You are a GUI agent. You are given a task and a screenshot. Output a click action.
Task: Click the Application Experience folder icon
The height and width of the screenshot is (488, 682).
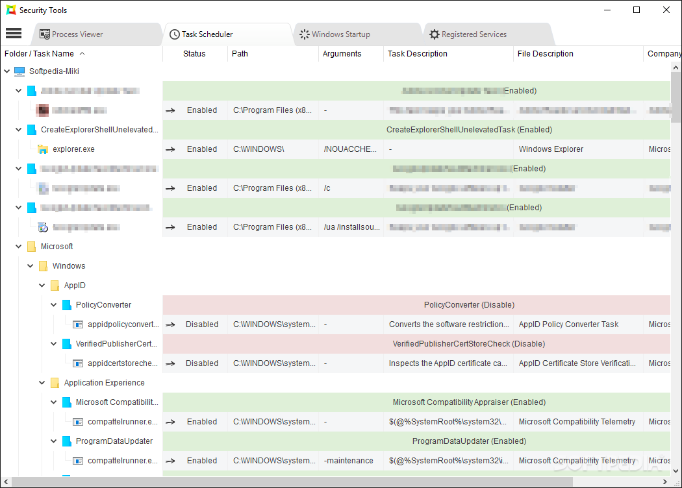55,383
